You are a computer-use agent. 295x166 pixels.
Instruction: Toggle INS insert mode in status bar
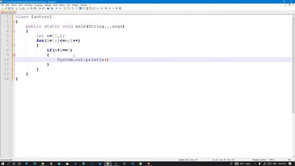pos(289,160)
